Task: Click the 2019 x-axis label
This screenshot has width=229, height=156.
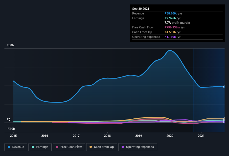Action: [139, 136]
